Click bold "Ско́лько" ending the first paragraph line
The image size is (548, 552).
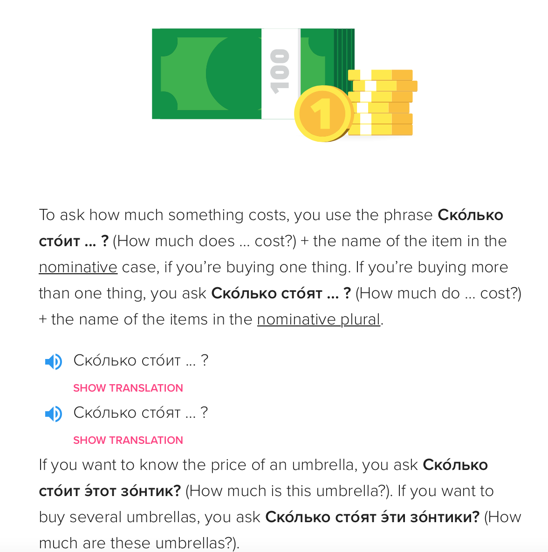470,215
